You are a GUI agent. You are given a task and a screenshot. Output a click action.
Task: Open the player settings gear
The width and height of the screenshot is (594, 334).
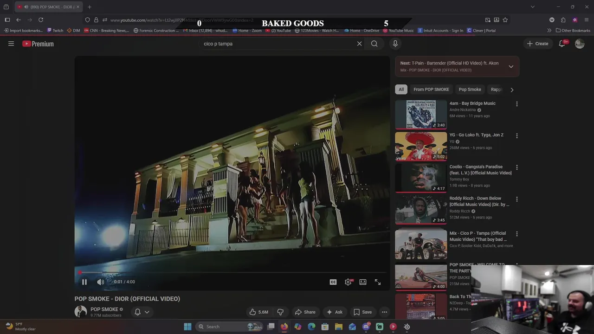(x=348, y=282)
